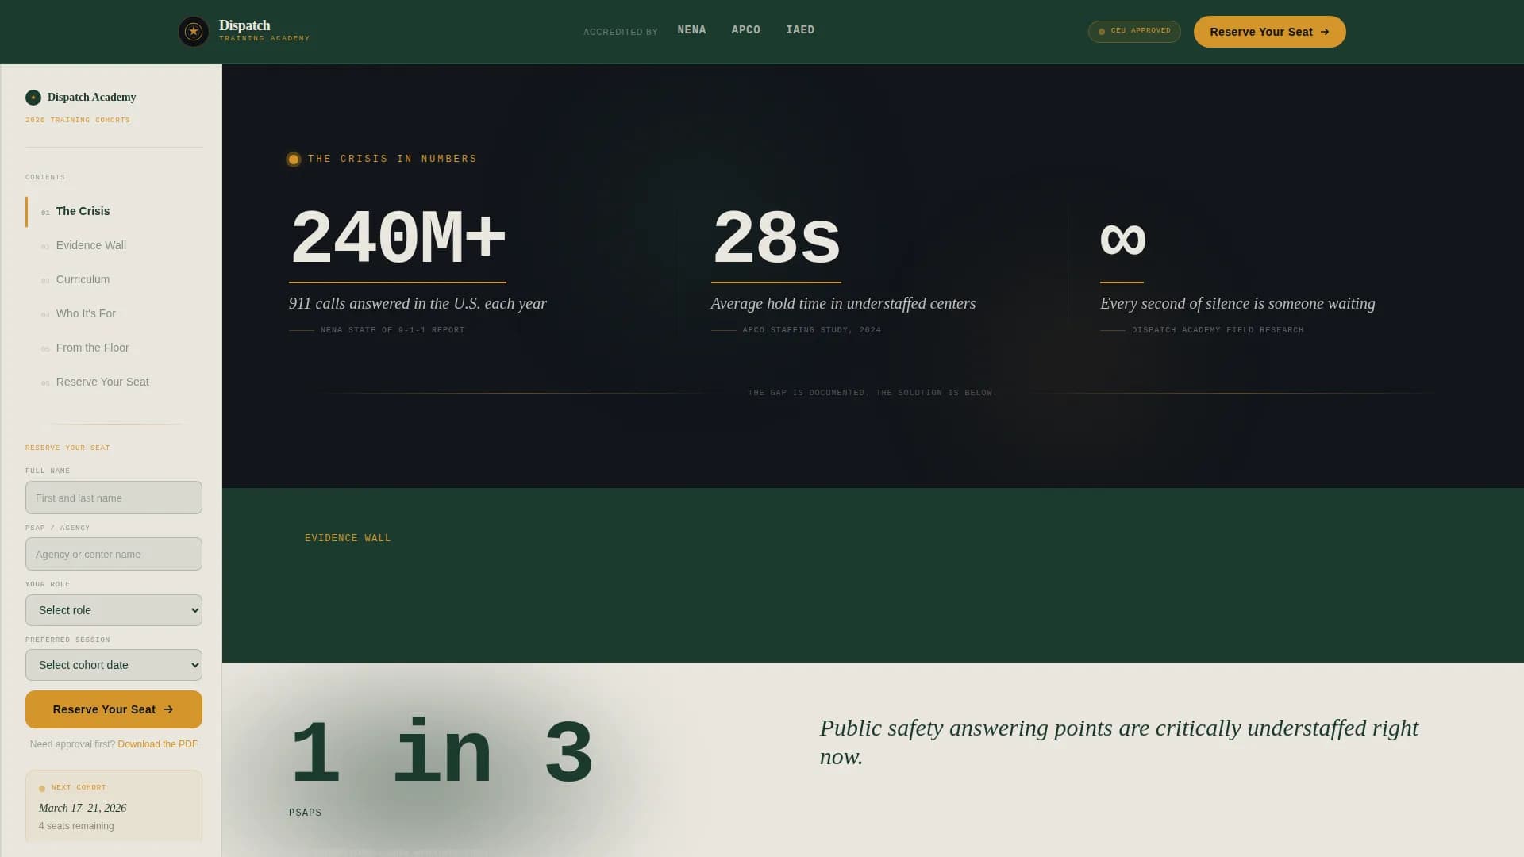Click the amber dot beside THE CRISIS IN NUMBERS

click(x=293, y=159)
